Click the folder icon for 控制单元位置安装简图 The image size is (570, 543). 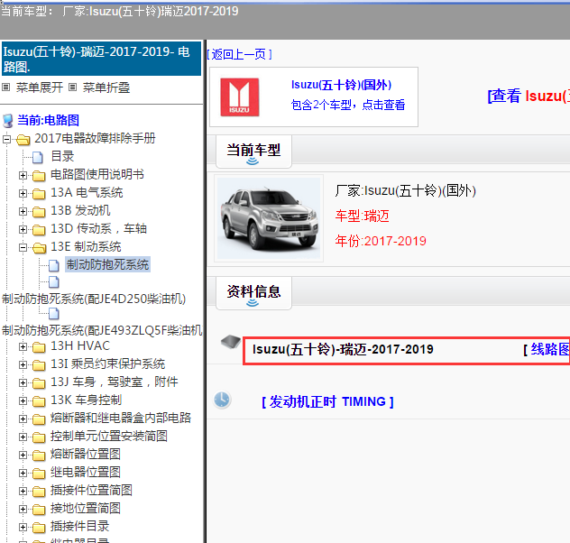(39, 437)
